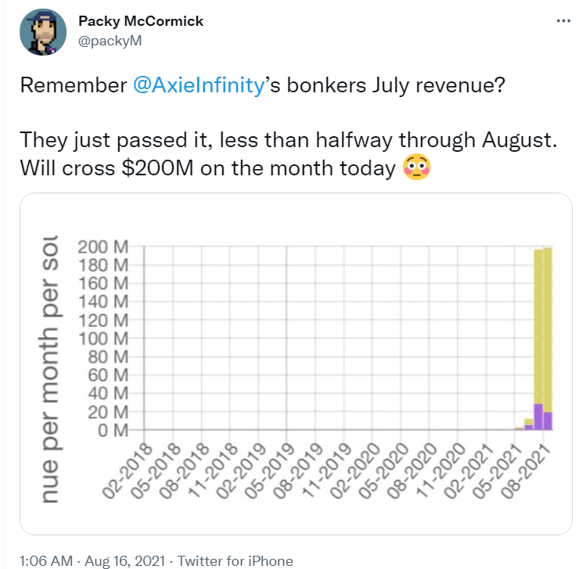Click the tall yellow August 2021 bar
Viewport: 586px width, 569px height.
(548, 330)
